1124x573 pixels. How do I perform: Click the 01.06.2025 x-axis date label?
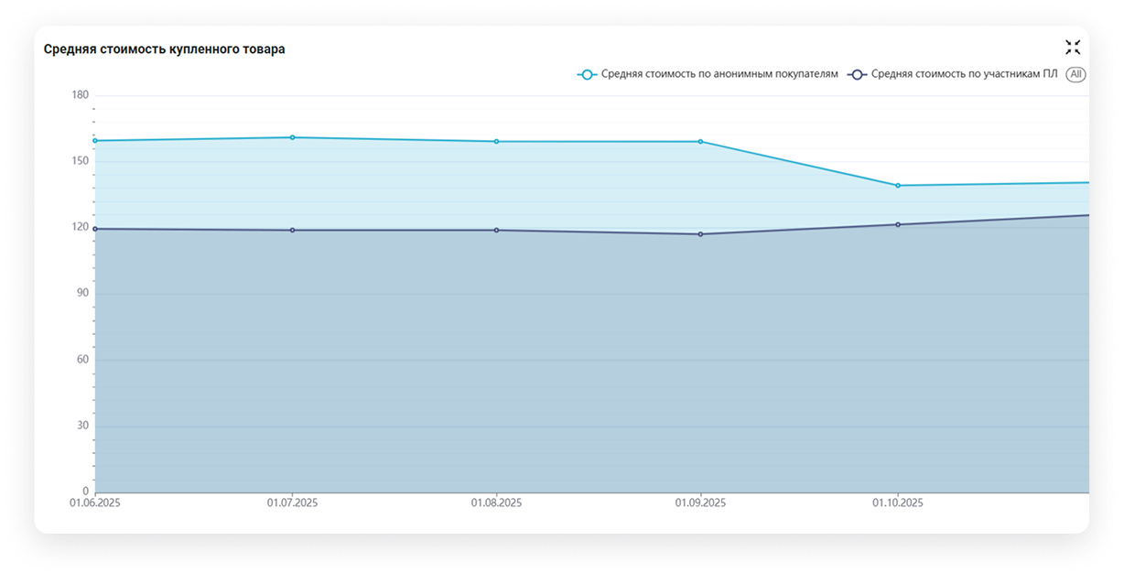95,503
